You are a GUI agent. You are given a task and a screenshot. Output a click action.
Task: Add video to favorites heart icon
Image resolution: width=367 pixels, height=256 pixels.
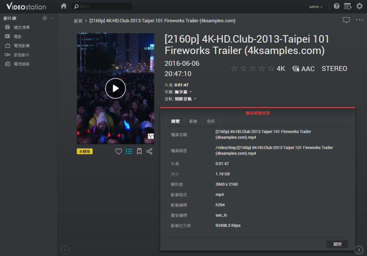point(118,151)
